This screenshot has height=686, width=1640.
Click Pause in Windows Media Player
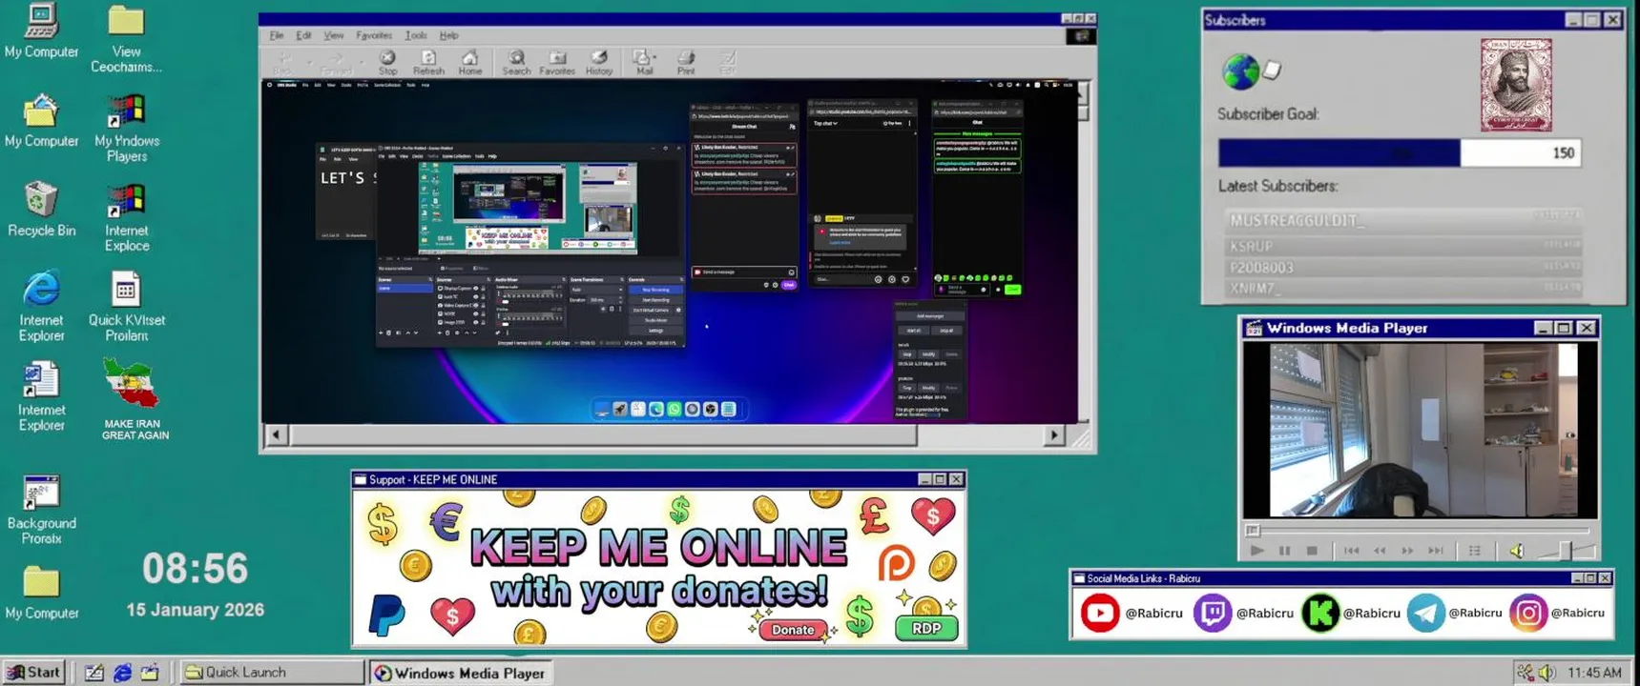point(1284,551)
